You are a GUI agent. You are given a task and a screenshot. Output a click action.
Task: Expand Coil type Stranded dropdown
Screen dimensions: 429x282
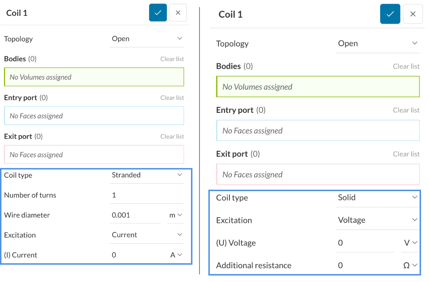tap(147, 175)
